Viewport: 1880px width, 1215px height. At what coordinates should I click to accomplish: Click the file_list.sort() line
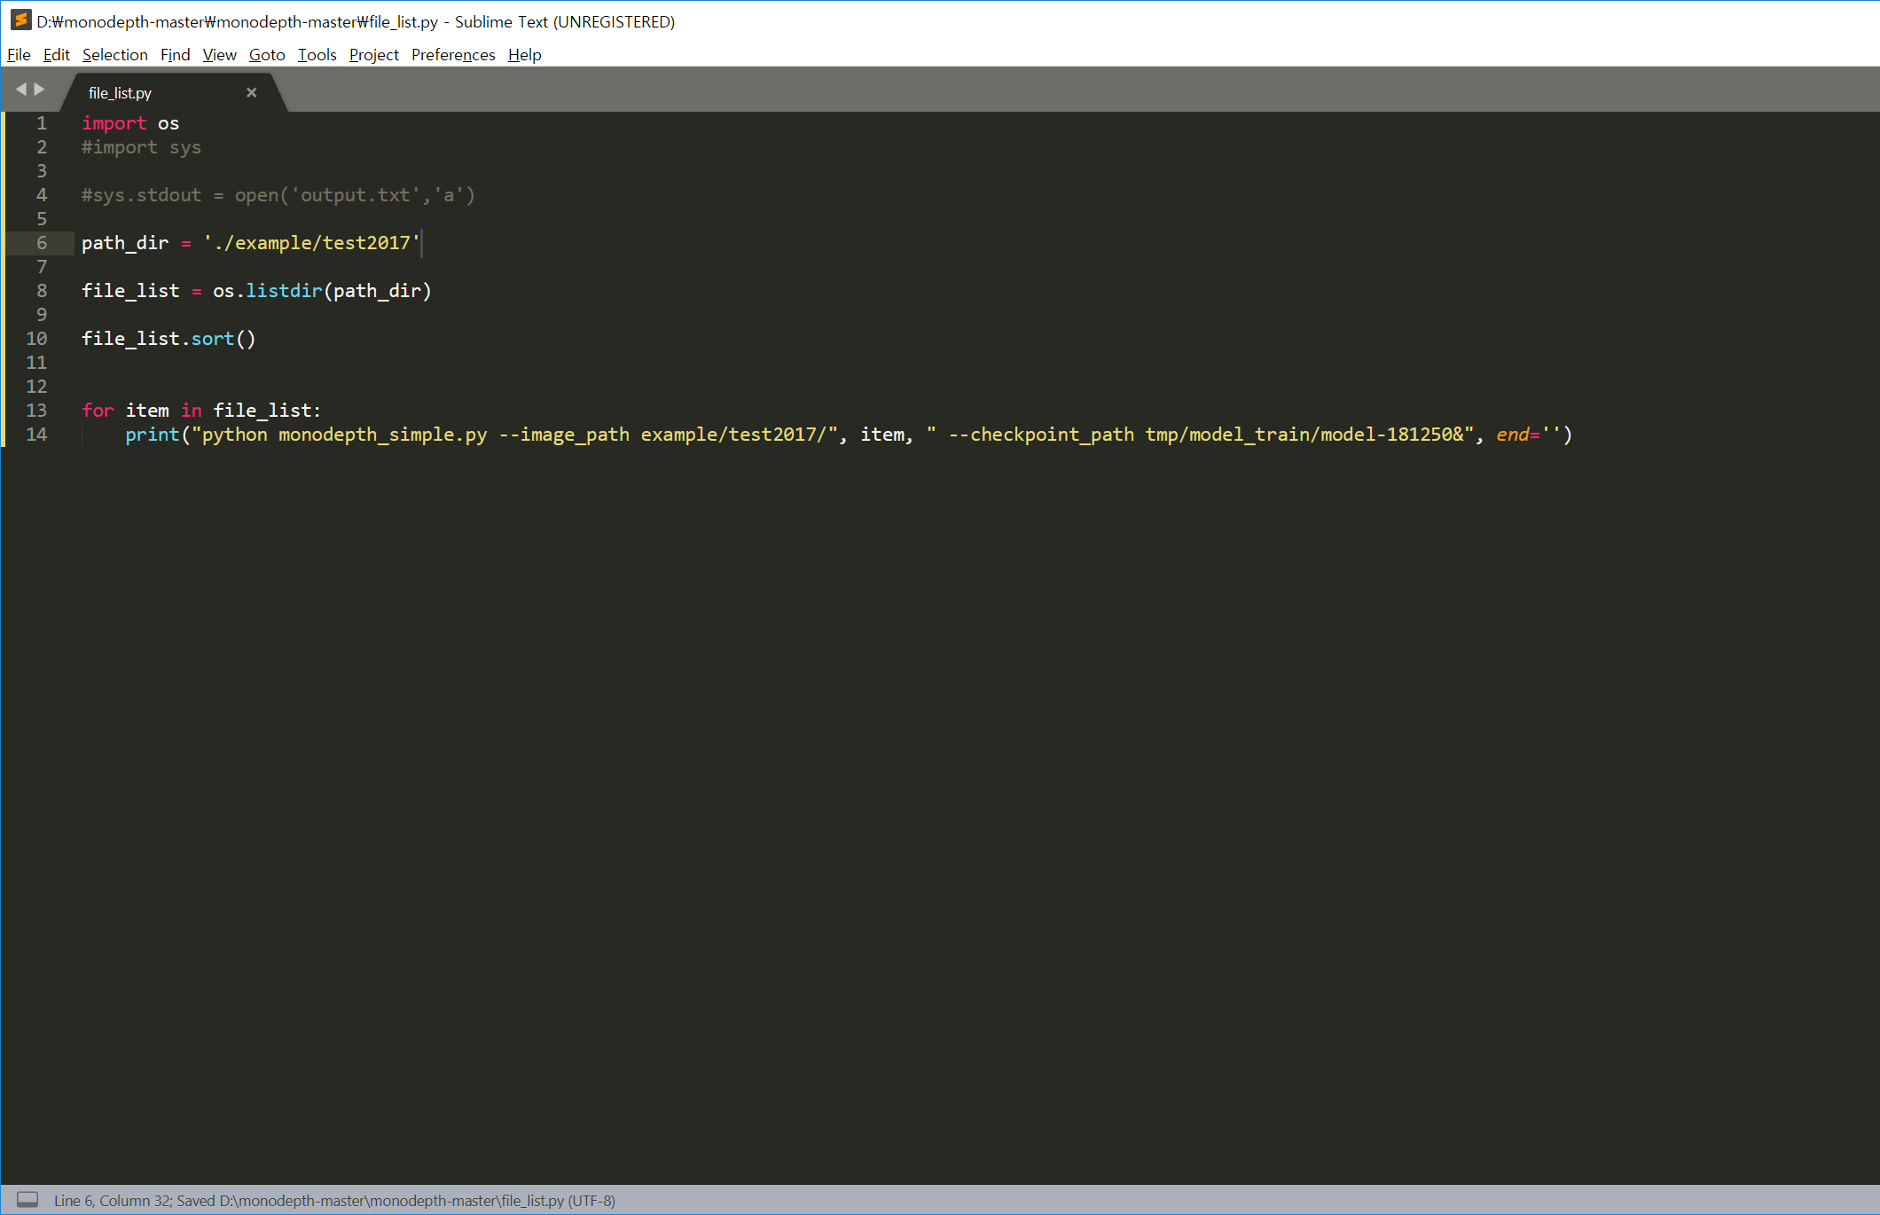(168, 339)
